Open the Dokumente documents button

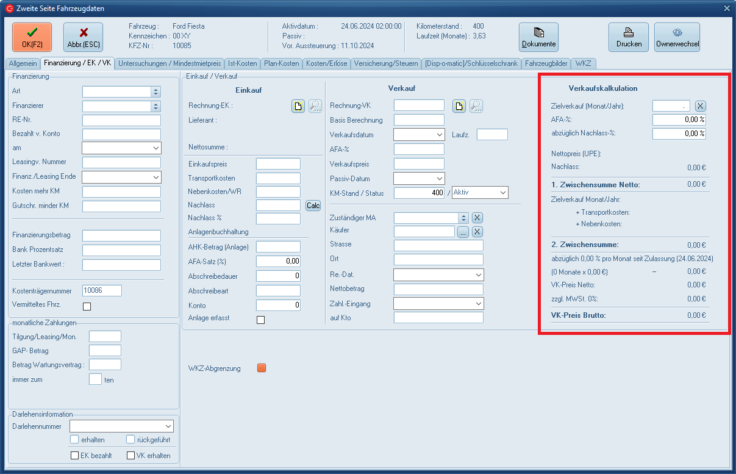tap(538, 37)
